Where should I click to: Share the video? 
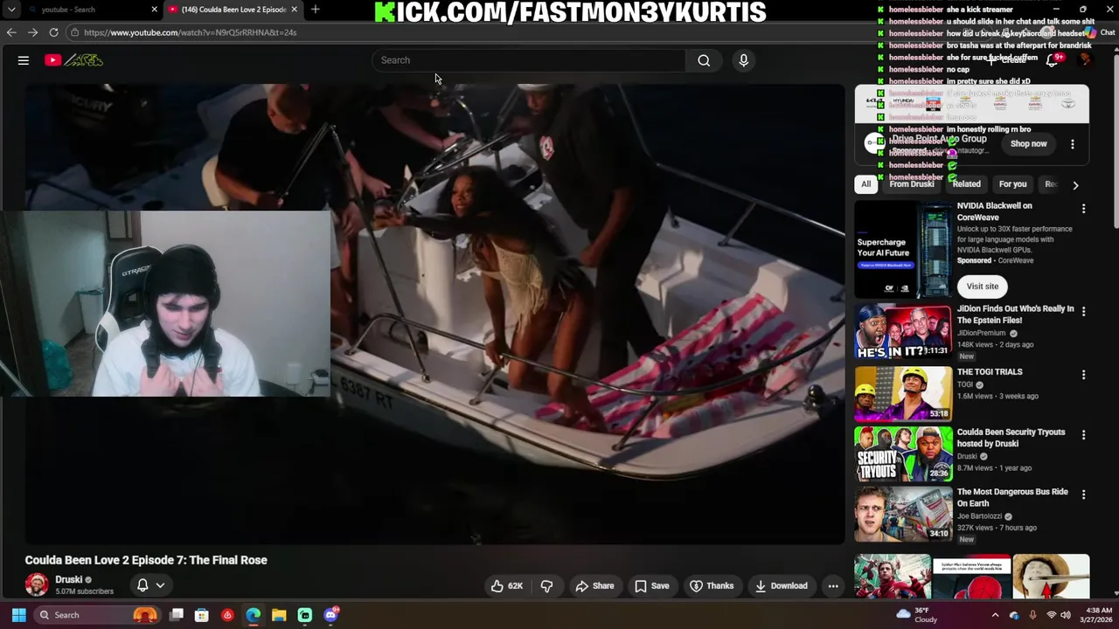pos(594,586)
